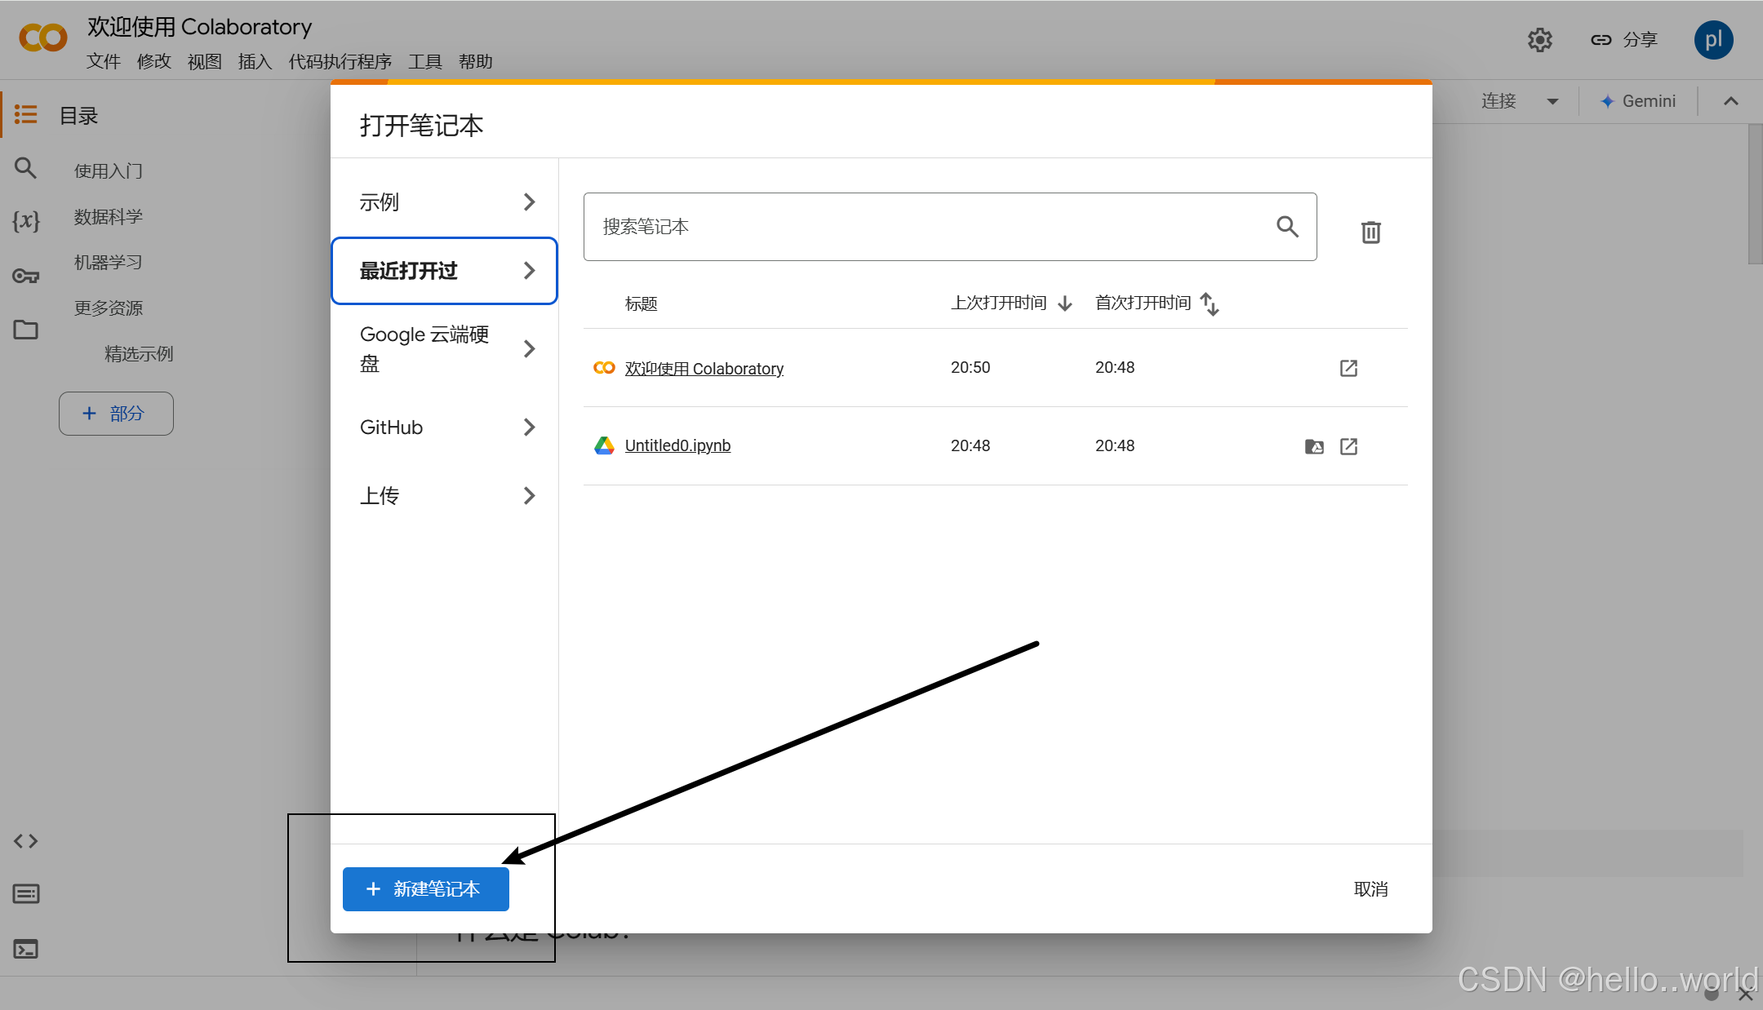Open the settings gear icon
This screenshot has height=1010, width=1763.
click(x=1539, y=40)
